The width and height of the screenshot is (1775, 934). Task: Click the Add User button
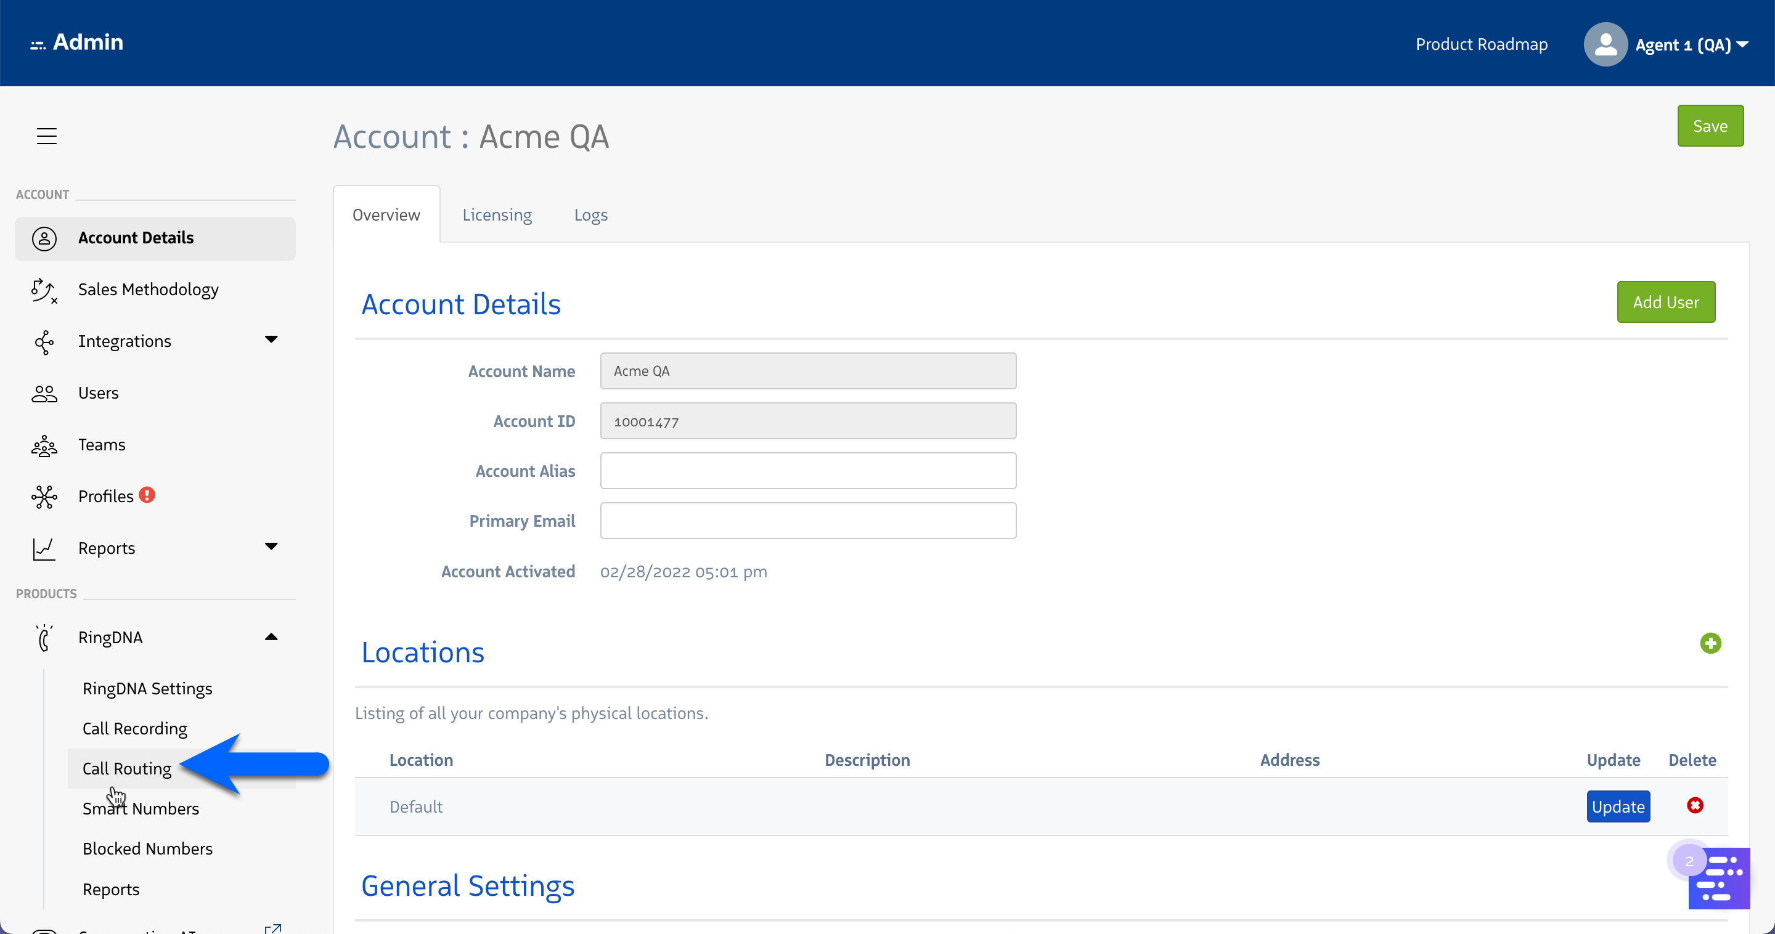(1665, 303)
